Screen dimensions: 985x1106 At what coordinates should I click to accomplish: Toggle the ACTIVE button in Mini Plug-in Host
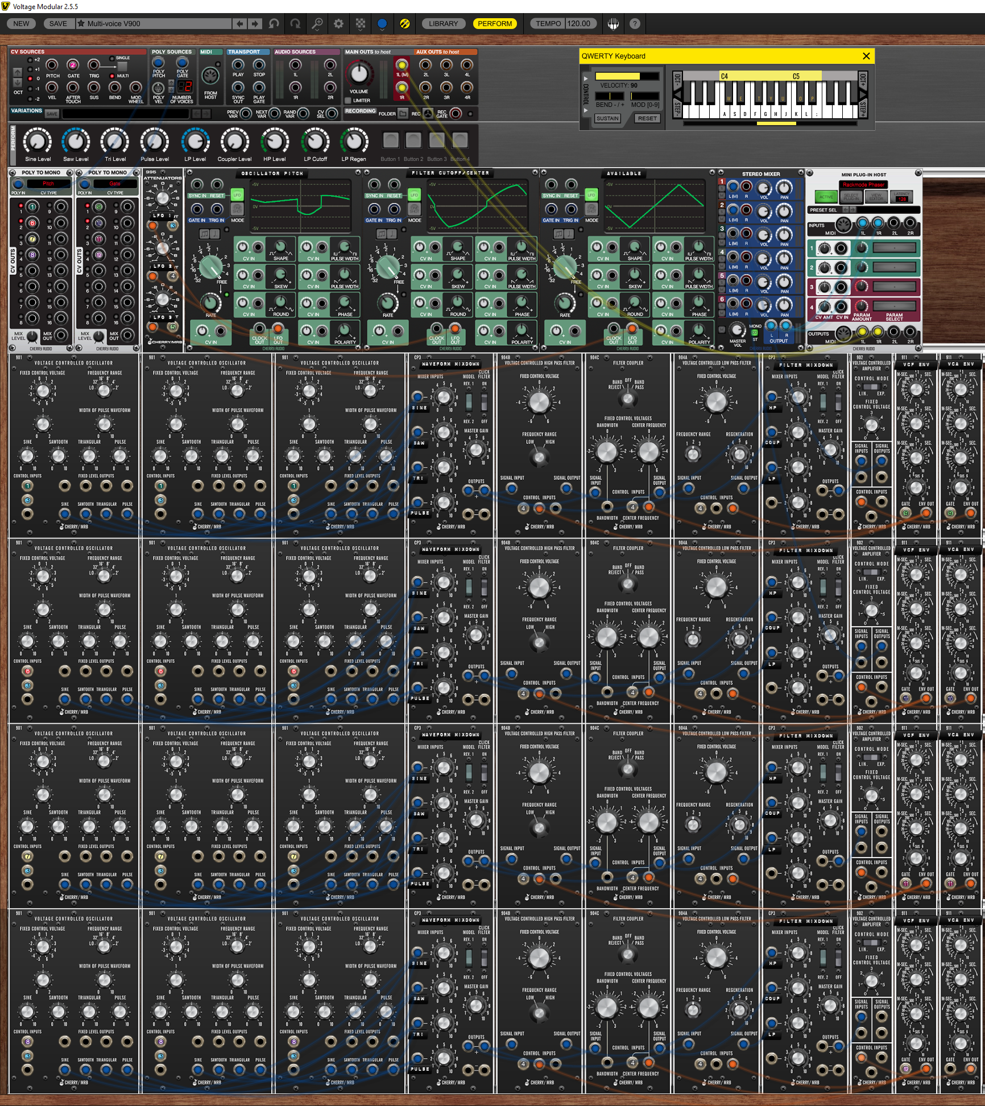[x=826, y=197]
